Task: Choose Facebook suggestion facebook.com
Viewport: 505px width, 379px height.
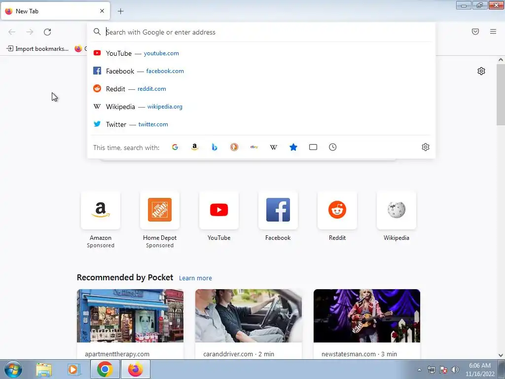Action: (x=261, y=71)
